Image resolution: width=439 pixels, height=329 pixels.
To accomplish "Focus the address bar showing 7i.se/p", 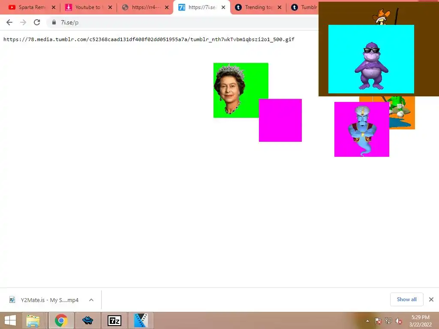I will pyautogui.click(x=182, y=22).
